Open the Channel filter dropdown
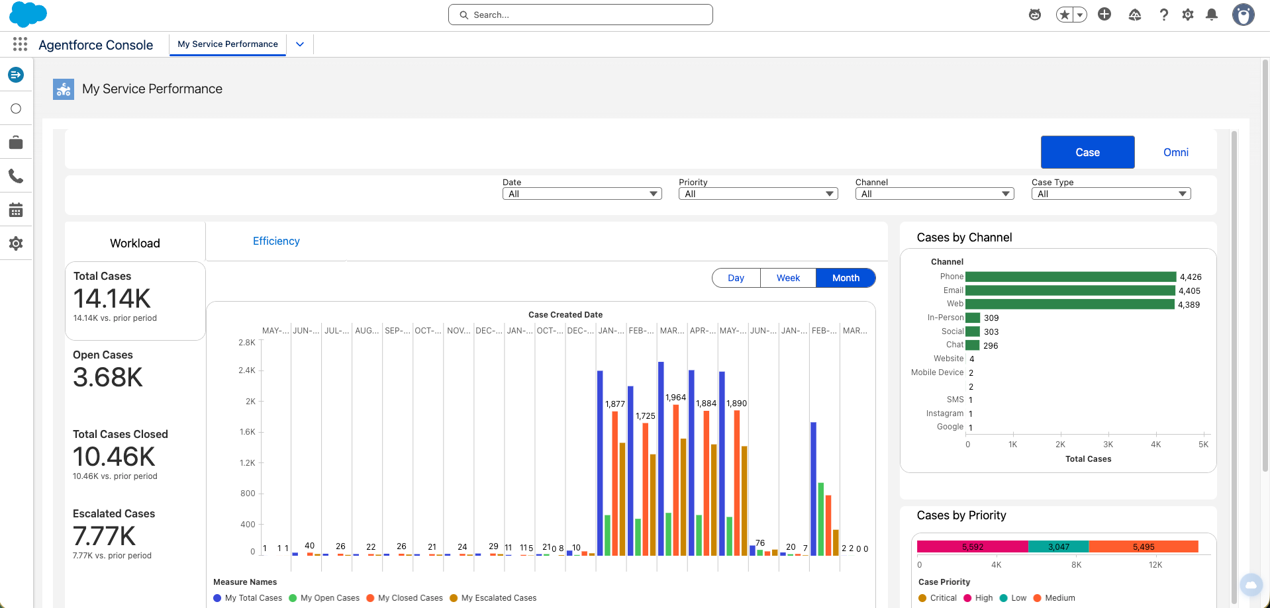1270x608 pixels. pos(934,194)
